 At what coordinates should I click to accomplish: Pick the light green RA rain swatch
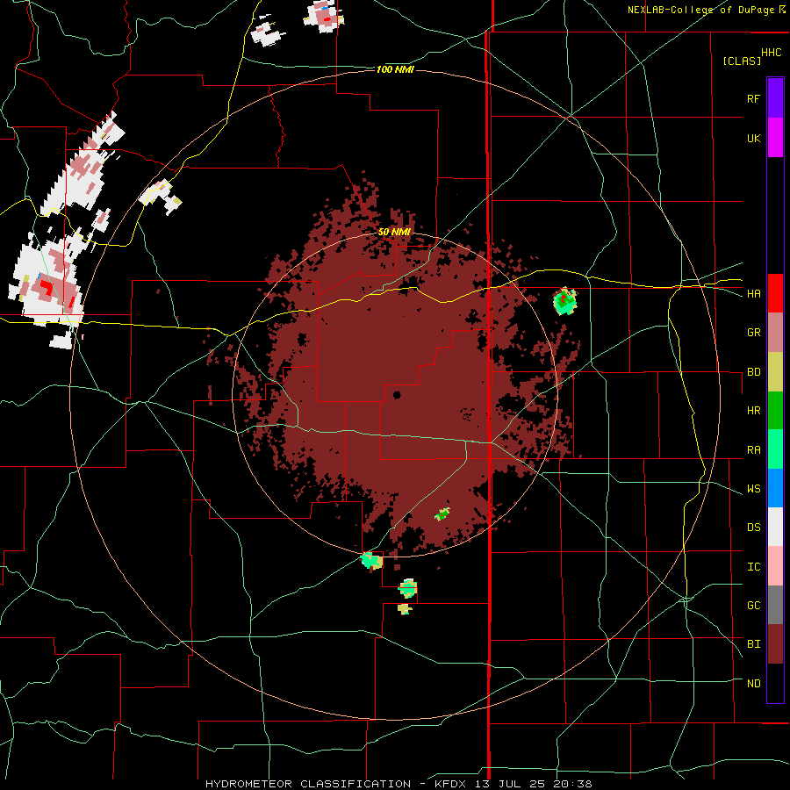coord(775,449)
